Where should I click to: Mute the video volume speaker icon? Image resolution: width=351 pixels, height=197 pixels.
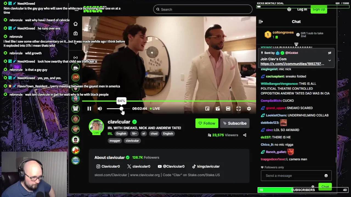point(100,109)
